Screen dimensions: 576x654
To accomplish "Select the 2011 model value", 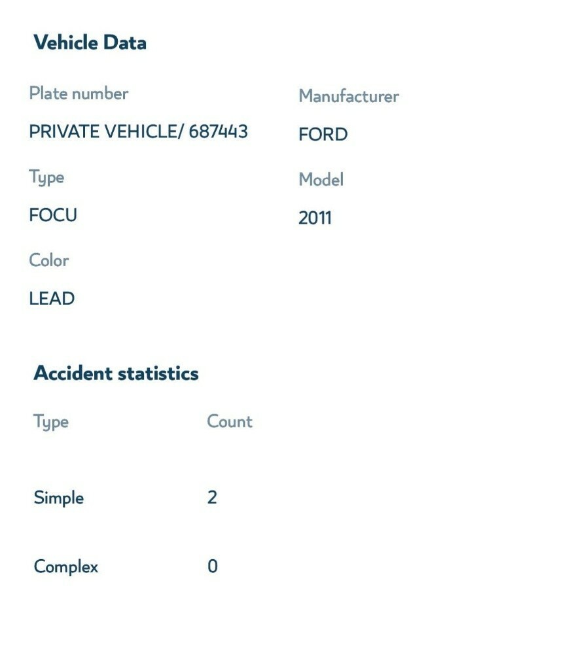I will 315,218.
